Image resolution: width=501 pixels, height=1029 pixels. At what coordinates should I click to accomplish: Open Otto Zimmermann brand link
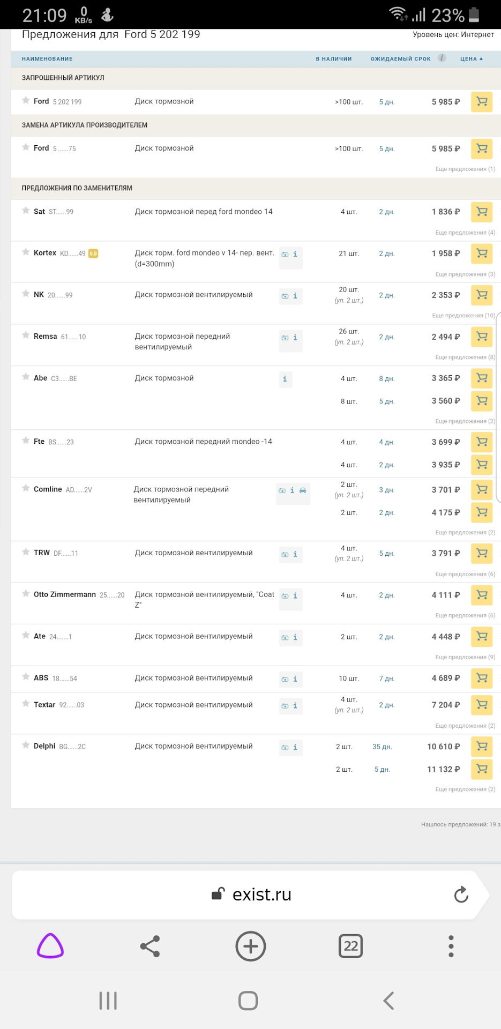point(65,594)
